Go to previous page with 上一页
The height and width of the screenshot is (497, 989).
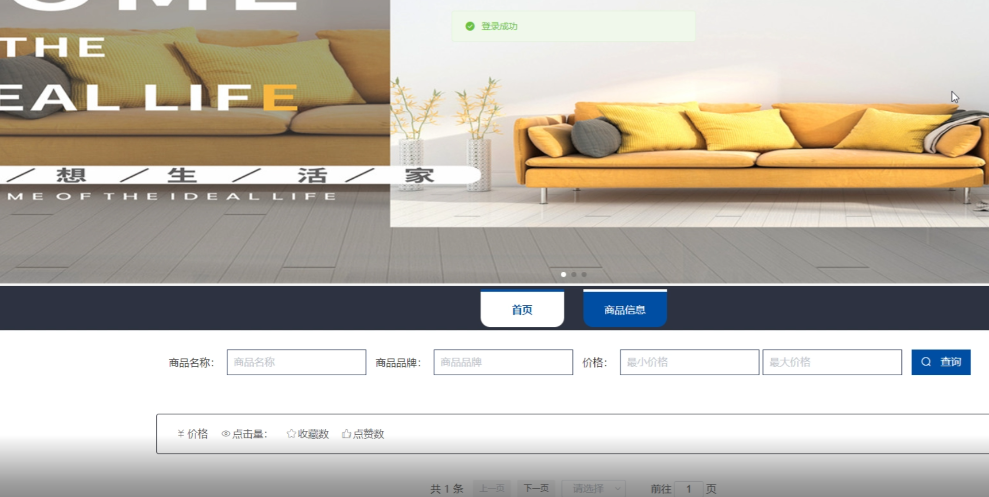point(492,488)
